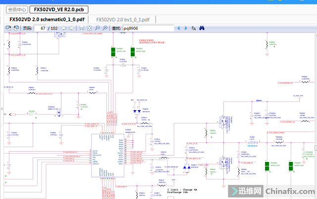
Task: Open the FX502VD 2.0 bv1_0_1.pdf tab
Action: (x=125, y=19)
